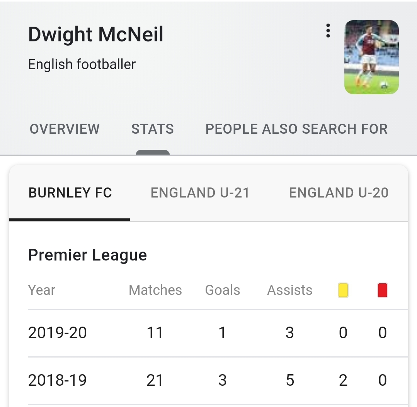Select the Burnley FC team tab
This screenshot has width=417, height=407.
pyautogui.click(x=70, y=192)
